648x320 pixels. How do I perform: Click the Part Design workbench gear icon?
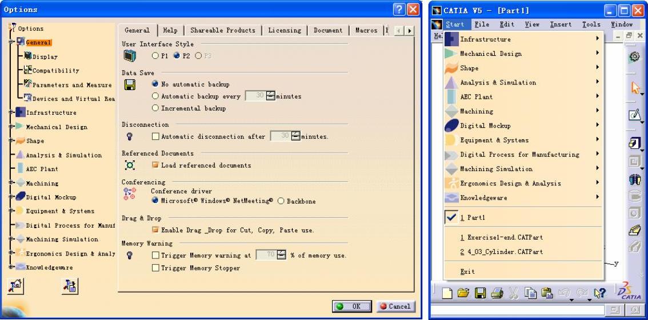[x=635, y=57]
